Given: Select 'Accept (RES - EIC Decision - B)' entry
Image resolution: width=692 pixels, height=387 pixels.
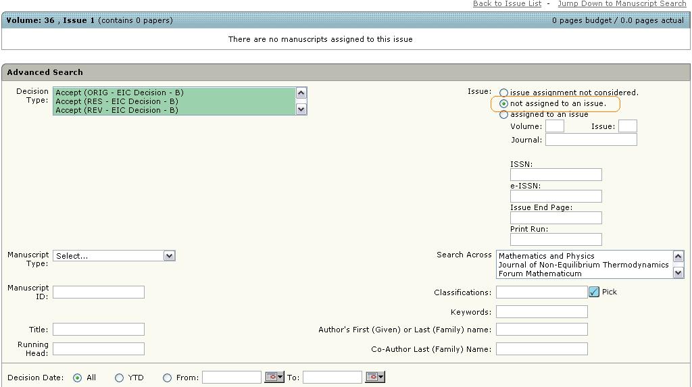Looking at the screenshot, I should [x=117, y=101].
